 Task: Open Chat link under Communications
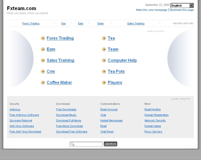[103, 115]
